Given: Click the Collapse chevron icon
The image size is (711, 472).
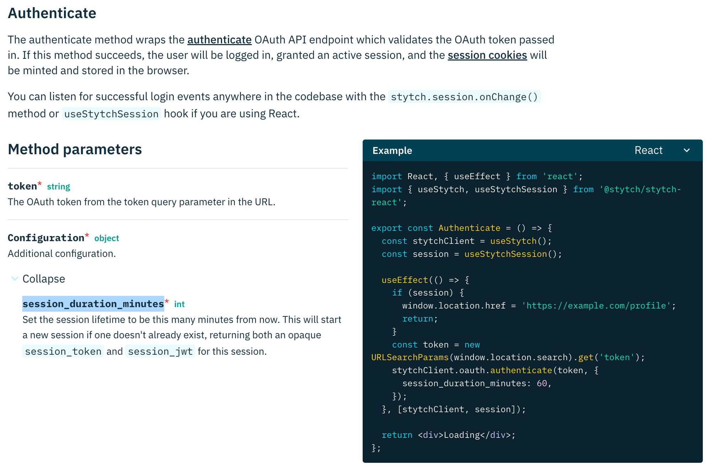Looking at the screenshot, I should 15,279.
